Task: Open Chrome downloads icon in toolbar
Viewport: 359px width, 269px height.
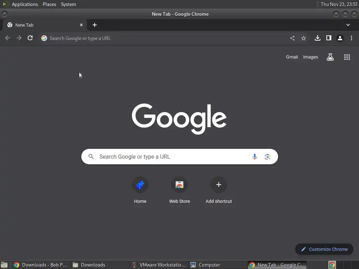Action: (318, 38)
